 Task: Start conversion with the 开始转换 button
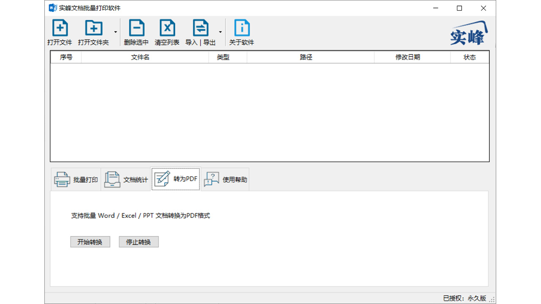click(x=90, y=242)
